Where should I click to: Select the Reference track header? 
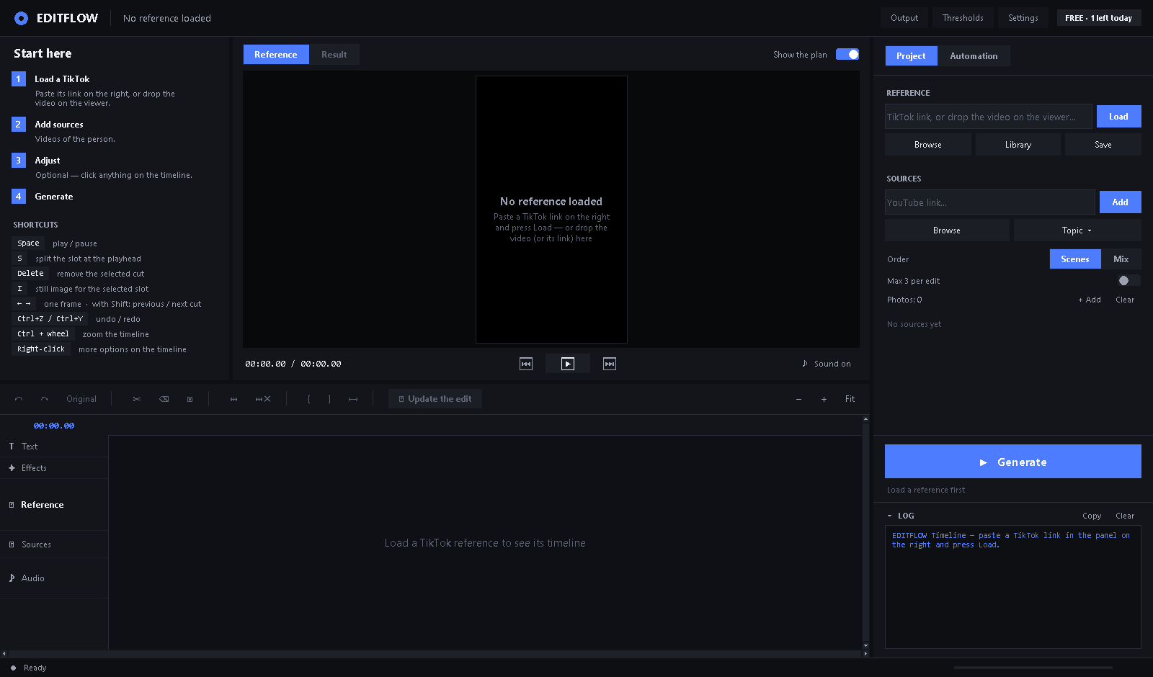[x=54, y=505]
